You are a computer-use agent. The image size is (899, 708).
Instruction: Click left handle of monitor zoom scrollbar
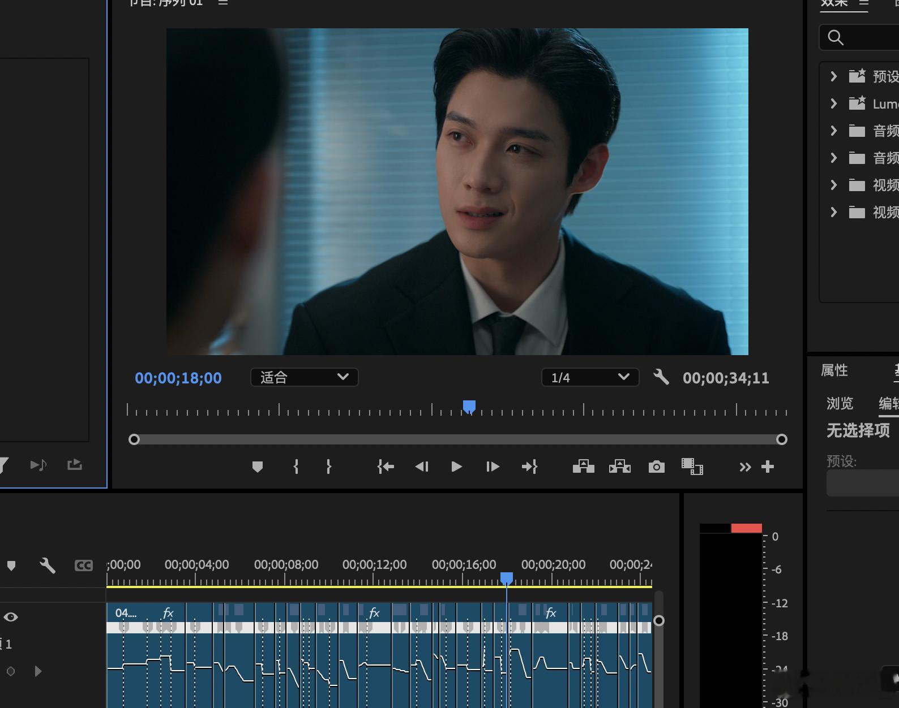click(134, 439)
